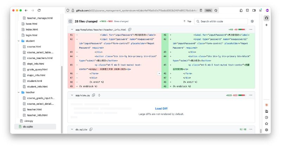Image resolution: width=281 pixels, height=147 pixels.
Task: Jump to Top of the page
Action: [187, 21]
